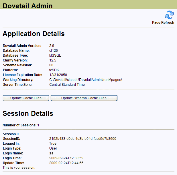Click the Login Time label
Screen dimensions: 177x175
click(x=12, y=158)
